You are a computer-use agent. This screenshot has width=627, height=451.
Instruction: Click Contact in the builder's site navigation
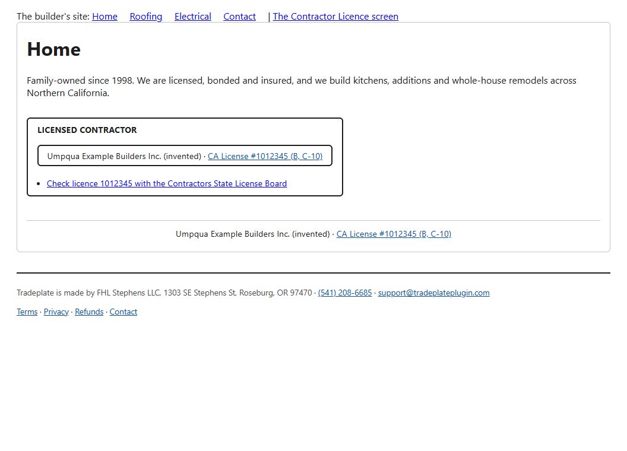pos(239,17)
